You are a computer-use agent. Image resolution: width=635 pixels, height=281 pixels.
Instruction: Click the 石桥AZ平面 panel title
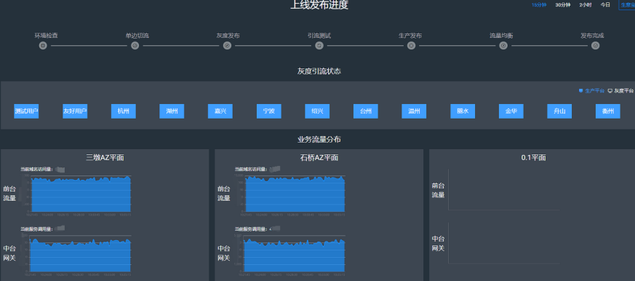(319, 158)
